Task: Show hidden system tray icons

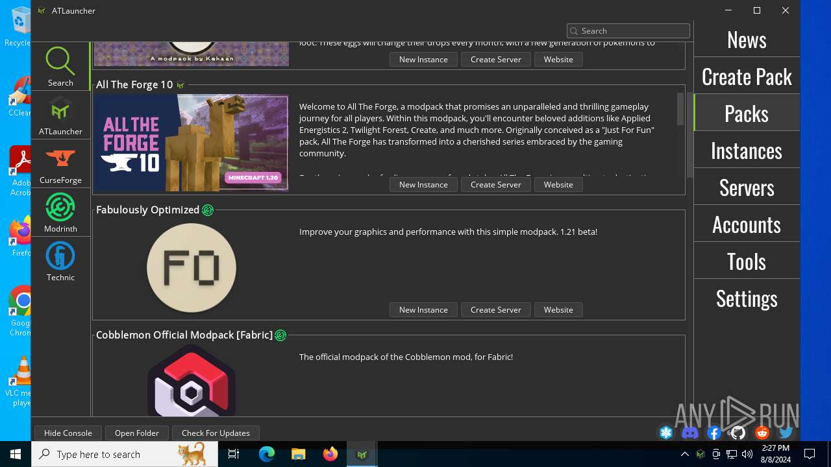Action: coord(685,454)
